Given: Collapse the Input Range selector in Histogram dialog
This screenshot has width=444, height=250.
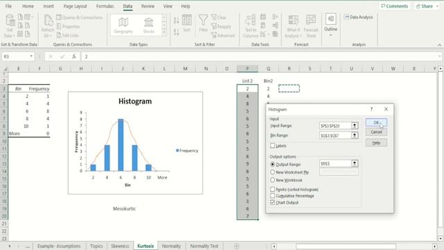Looking at the screenshot, I should 355,126.
